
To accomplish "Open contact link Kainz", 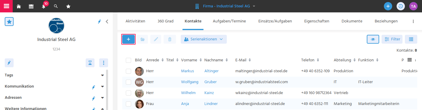I will pos(209,93).
